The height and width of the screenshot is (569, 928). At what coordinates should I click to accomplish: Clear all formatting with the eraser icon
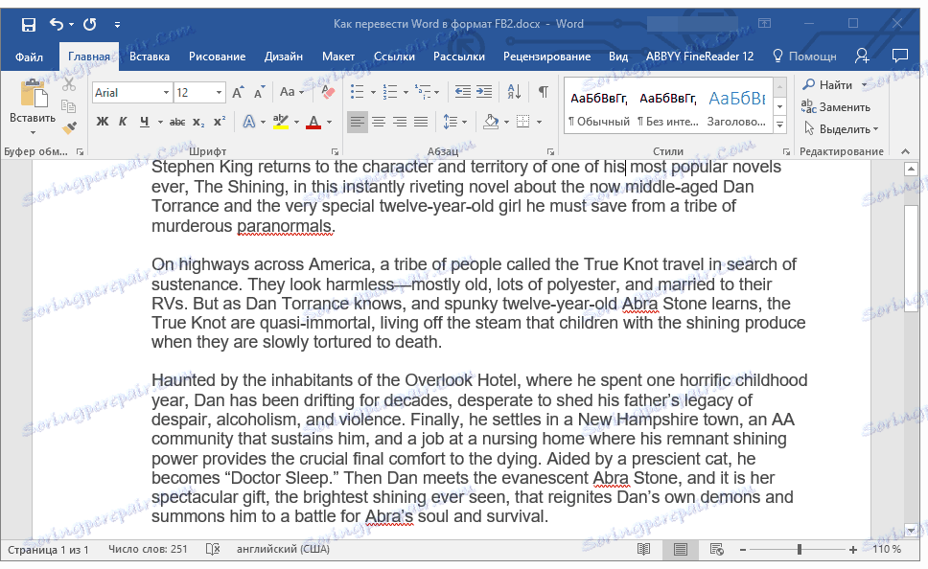coord(327,92)
